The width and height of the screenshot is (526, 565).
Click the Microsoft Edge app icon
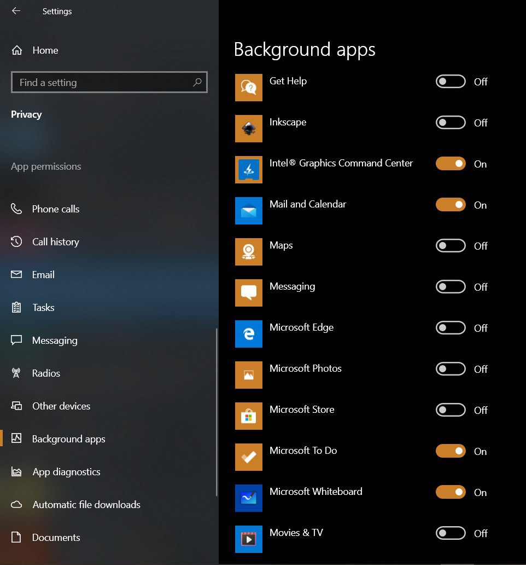pos(249,334)
